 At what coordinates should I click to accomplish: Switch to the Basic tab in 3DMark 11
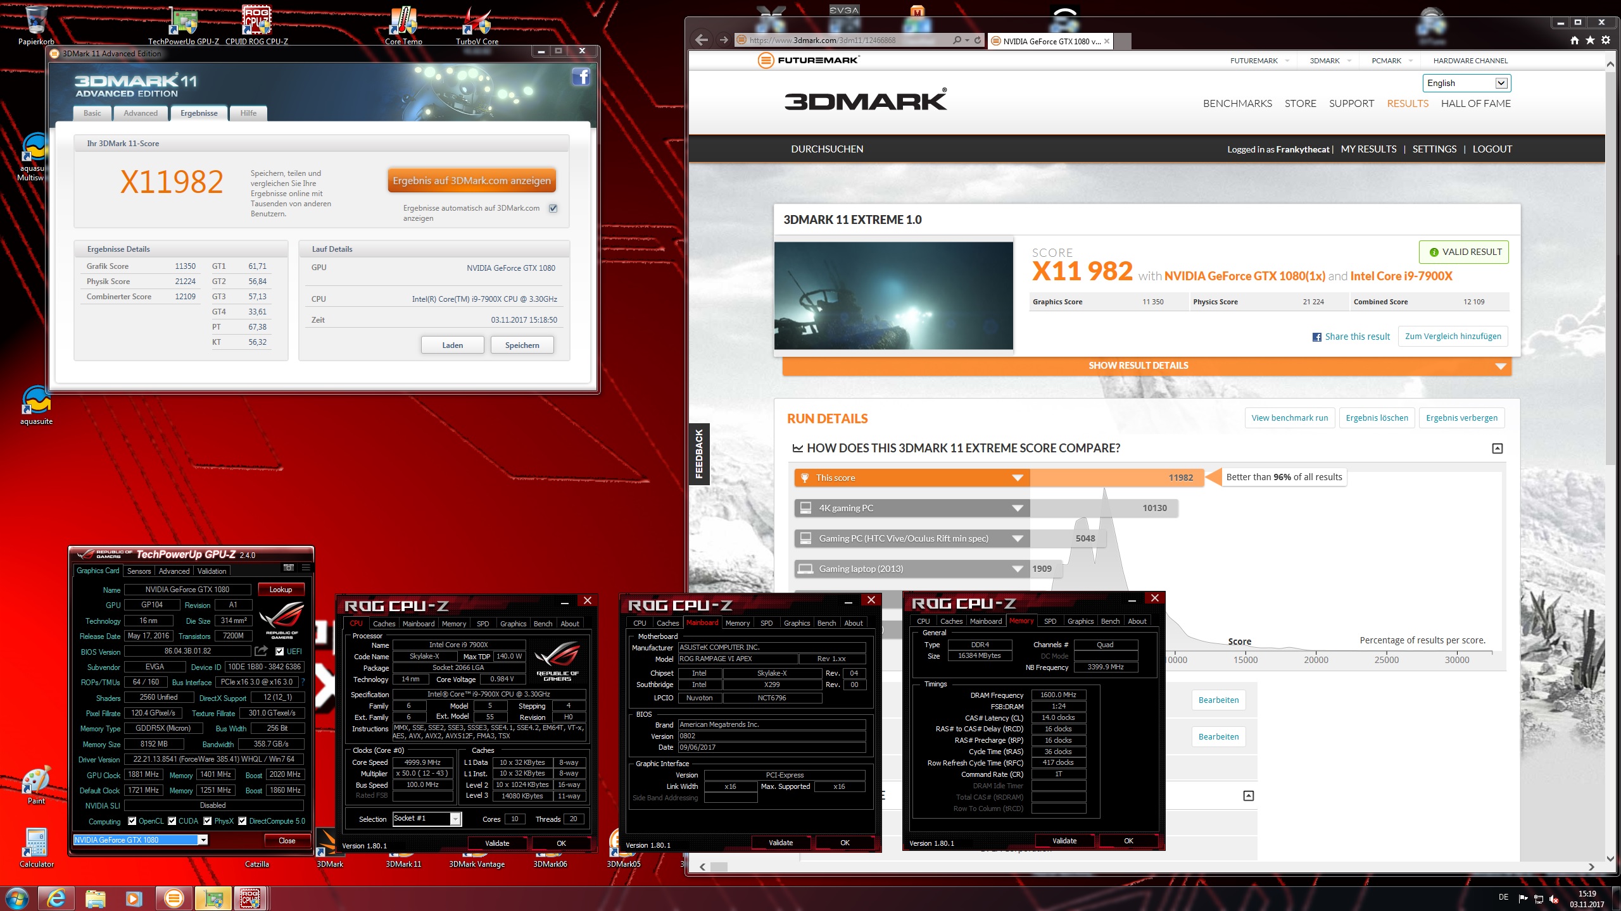[x=92, y=113]
